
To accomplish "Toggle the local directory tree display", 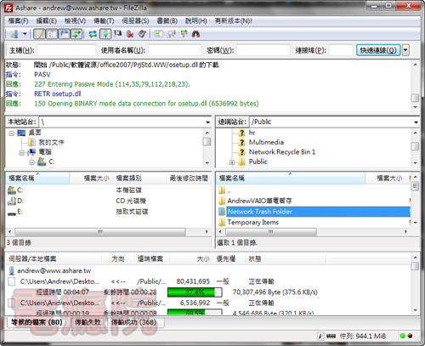I will 52,34.
